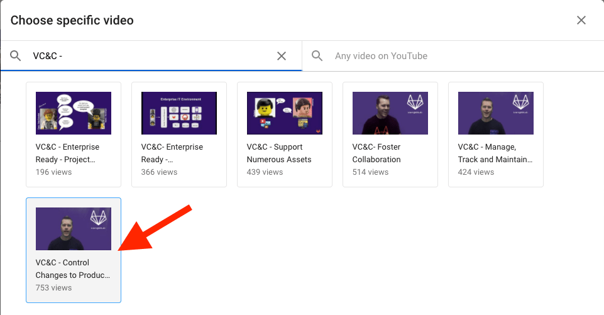The width and height of the screenshot is (604, 315).
Task: Clear the 'VC&C -' search text
Action: 282,56
